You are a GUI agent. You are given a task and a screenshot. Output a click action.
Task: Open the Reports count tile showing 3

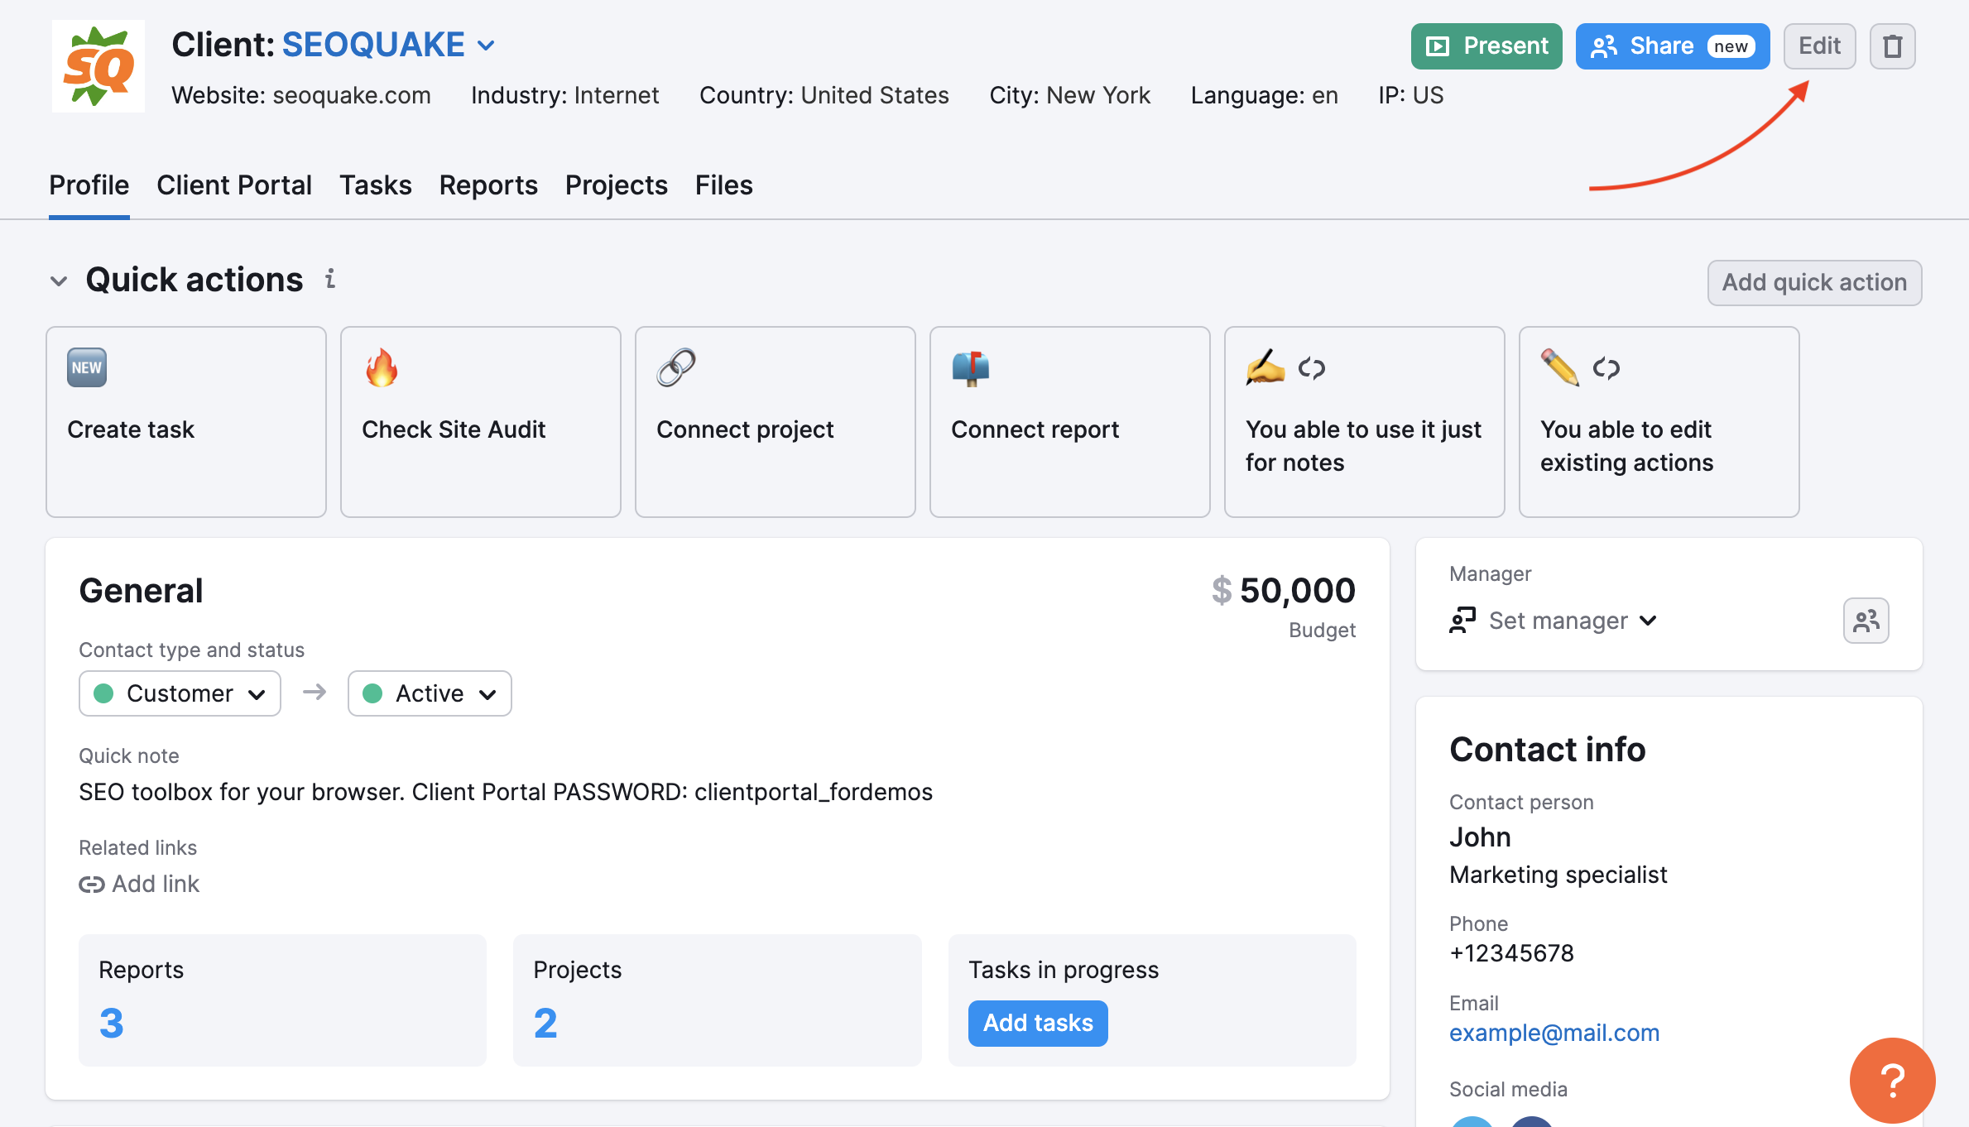point(282,1000)
